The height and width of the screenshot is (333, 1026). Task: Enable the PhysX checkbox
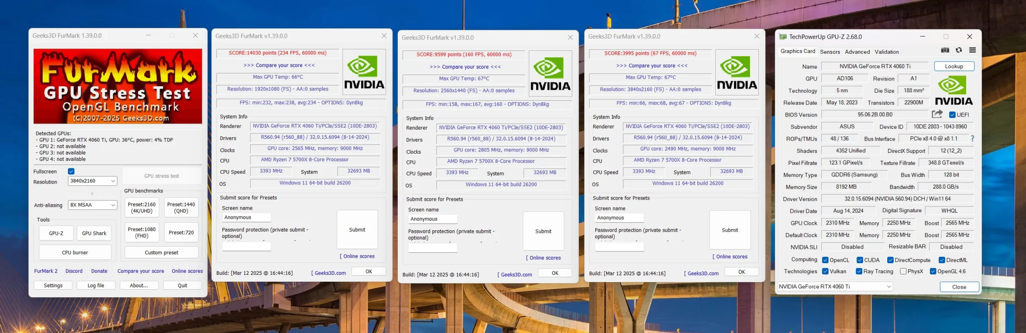(x=903, y=272)
